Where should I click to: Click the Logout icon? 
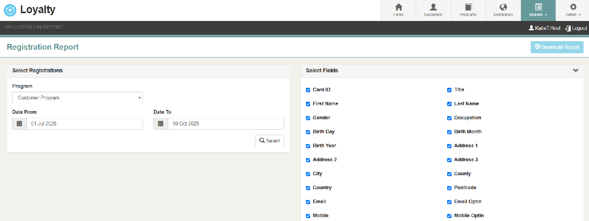coord(568,28)
